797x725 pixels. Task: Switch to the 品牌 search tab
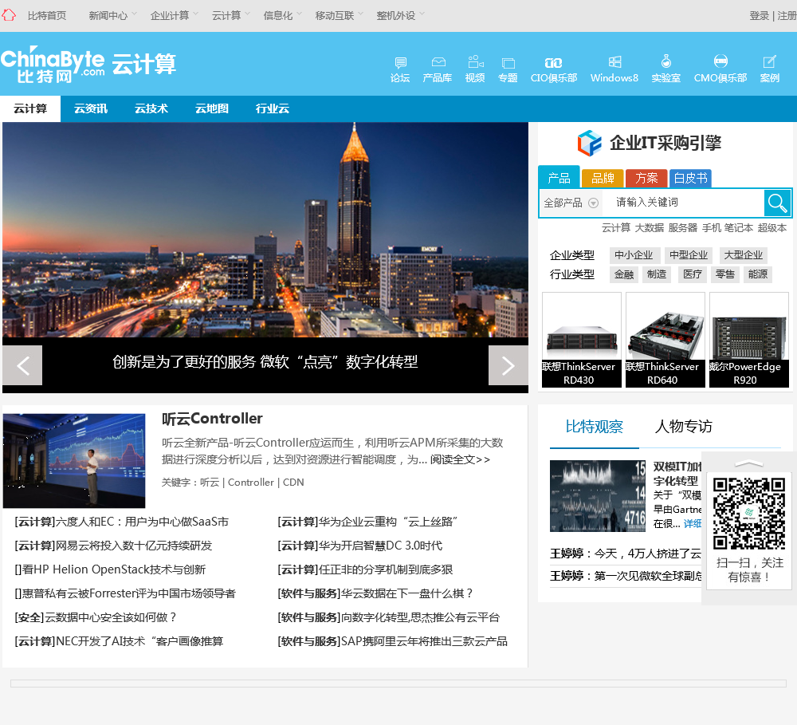[x=603, y=178]
